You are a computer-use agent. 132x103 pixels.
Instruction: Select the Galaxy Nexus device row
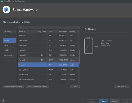click(48, 70)
